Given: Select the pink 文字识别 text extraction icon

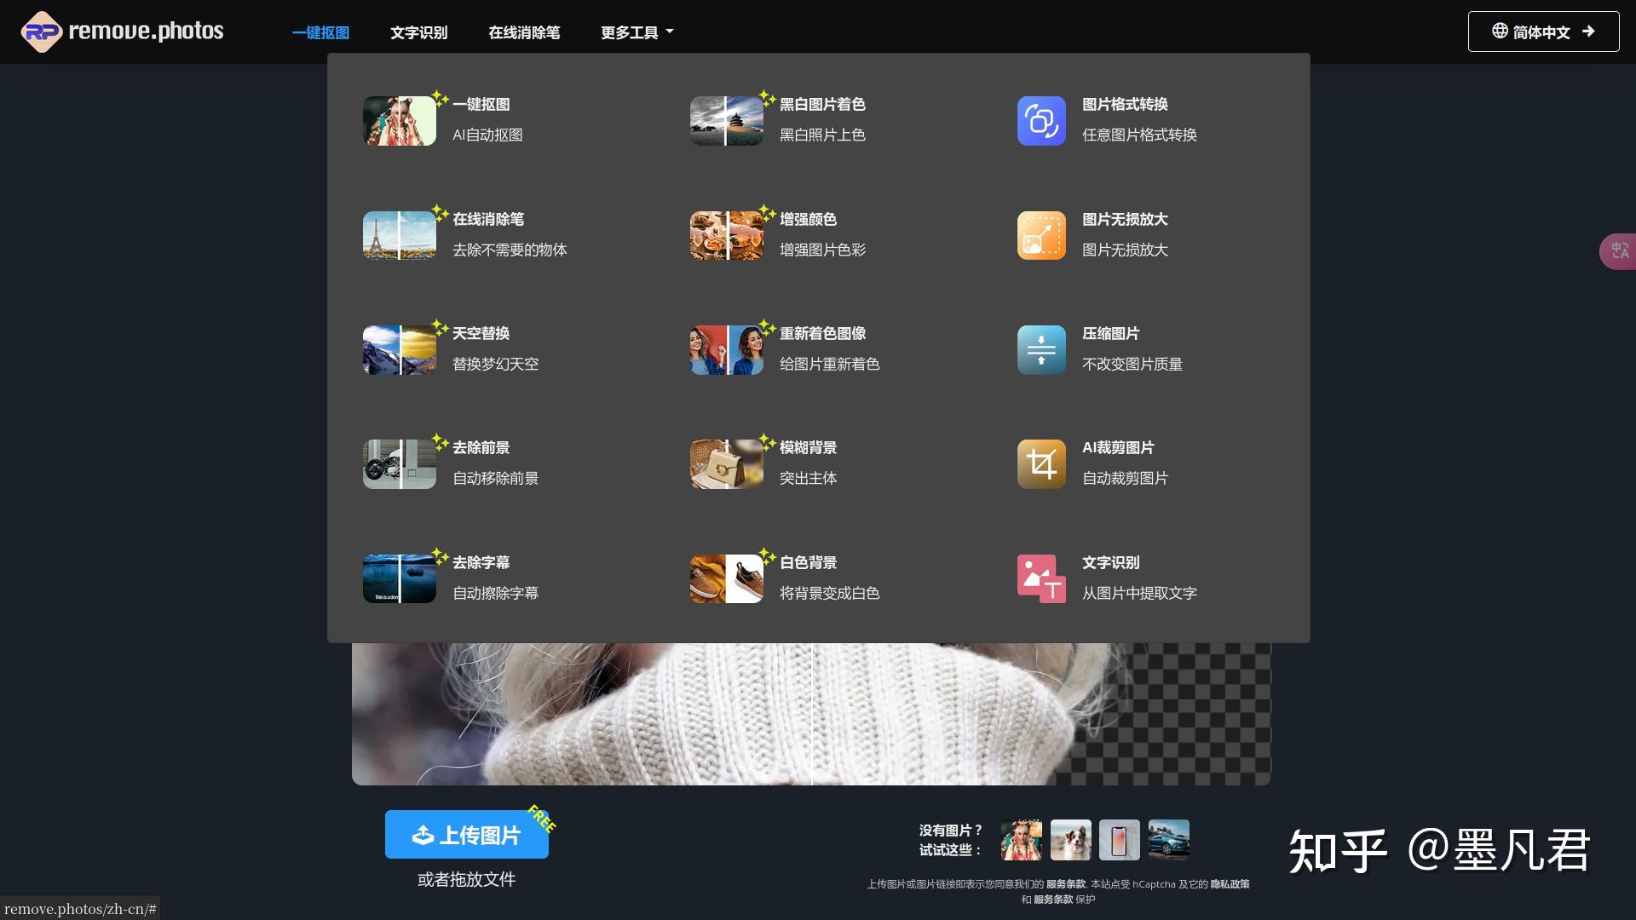Looking at the screenshot, I should click(1040, 578).
